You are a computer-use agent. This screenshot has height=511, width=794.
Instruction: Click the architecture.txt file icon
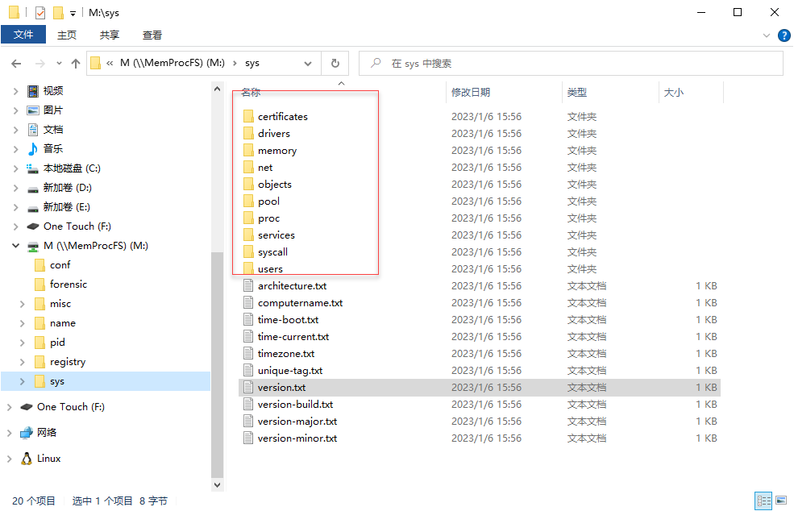[x=248, y=285]
